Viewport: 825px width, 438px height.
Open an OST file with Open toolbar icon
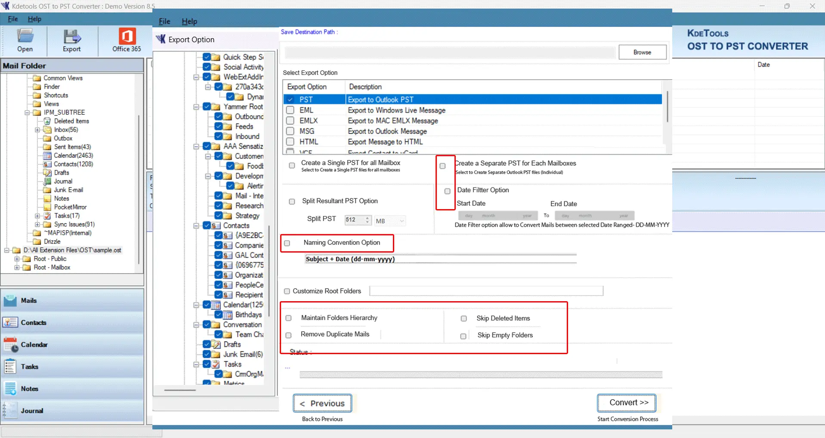(25, 40)
